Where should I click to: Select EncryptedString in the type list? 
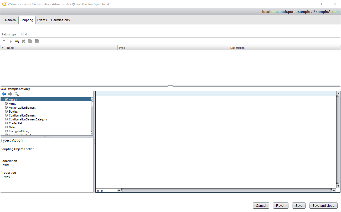click(x=19, y=131)
